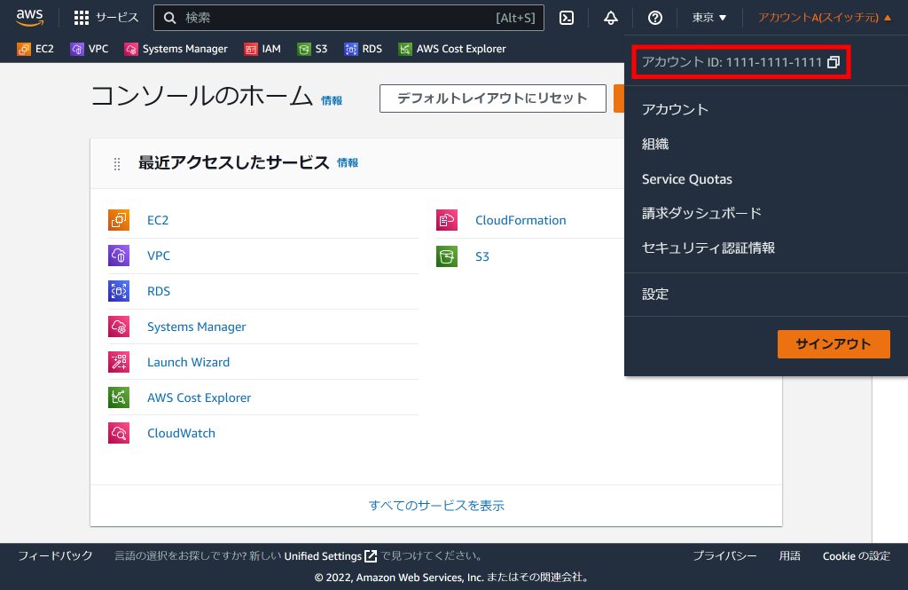Open the CloudShell terminal icon

[x=567, y=18]
